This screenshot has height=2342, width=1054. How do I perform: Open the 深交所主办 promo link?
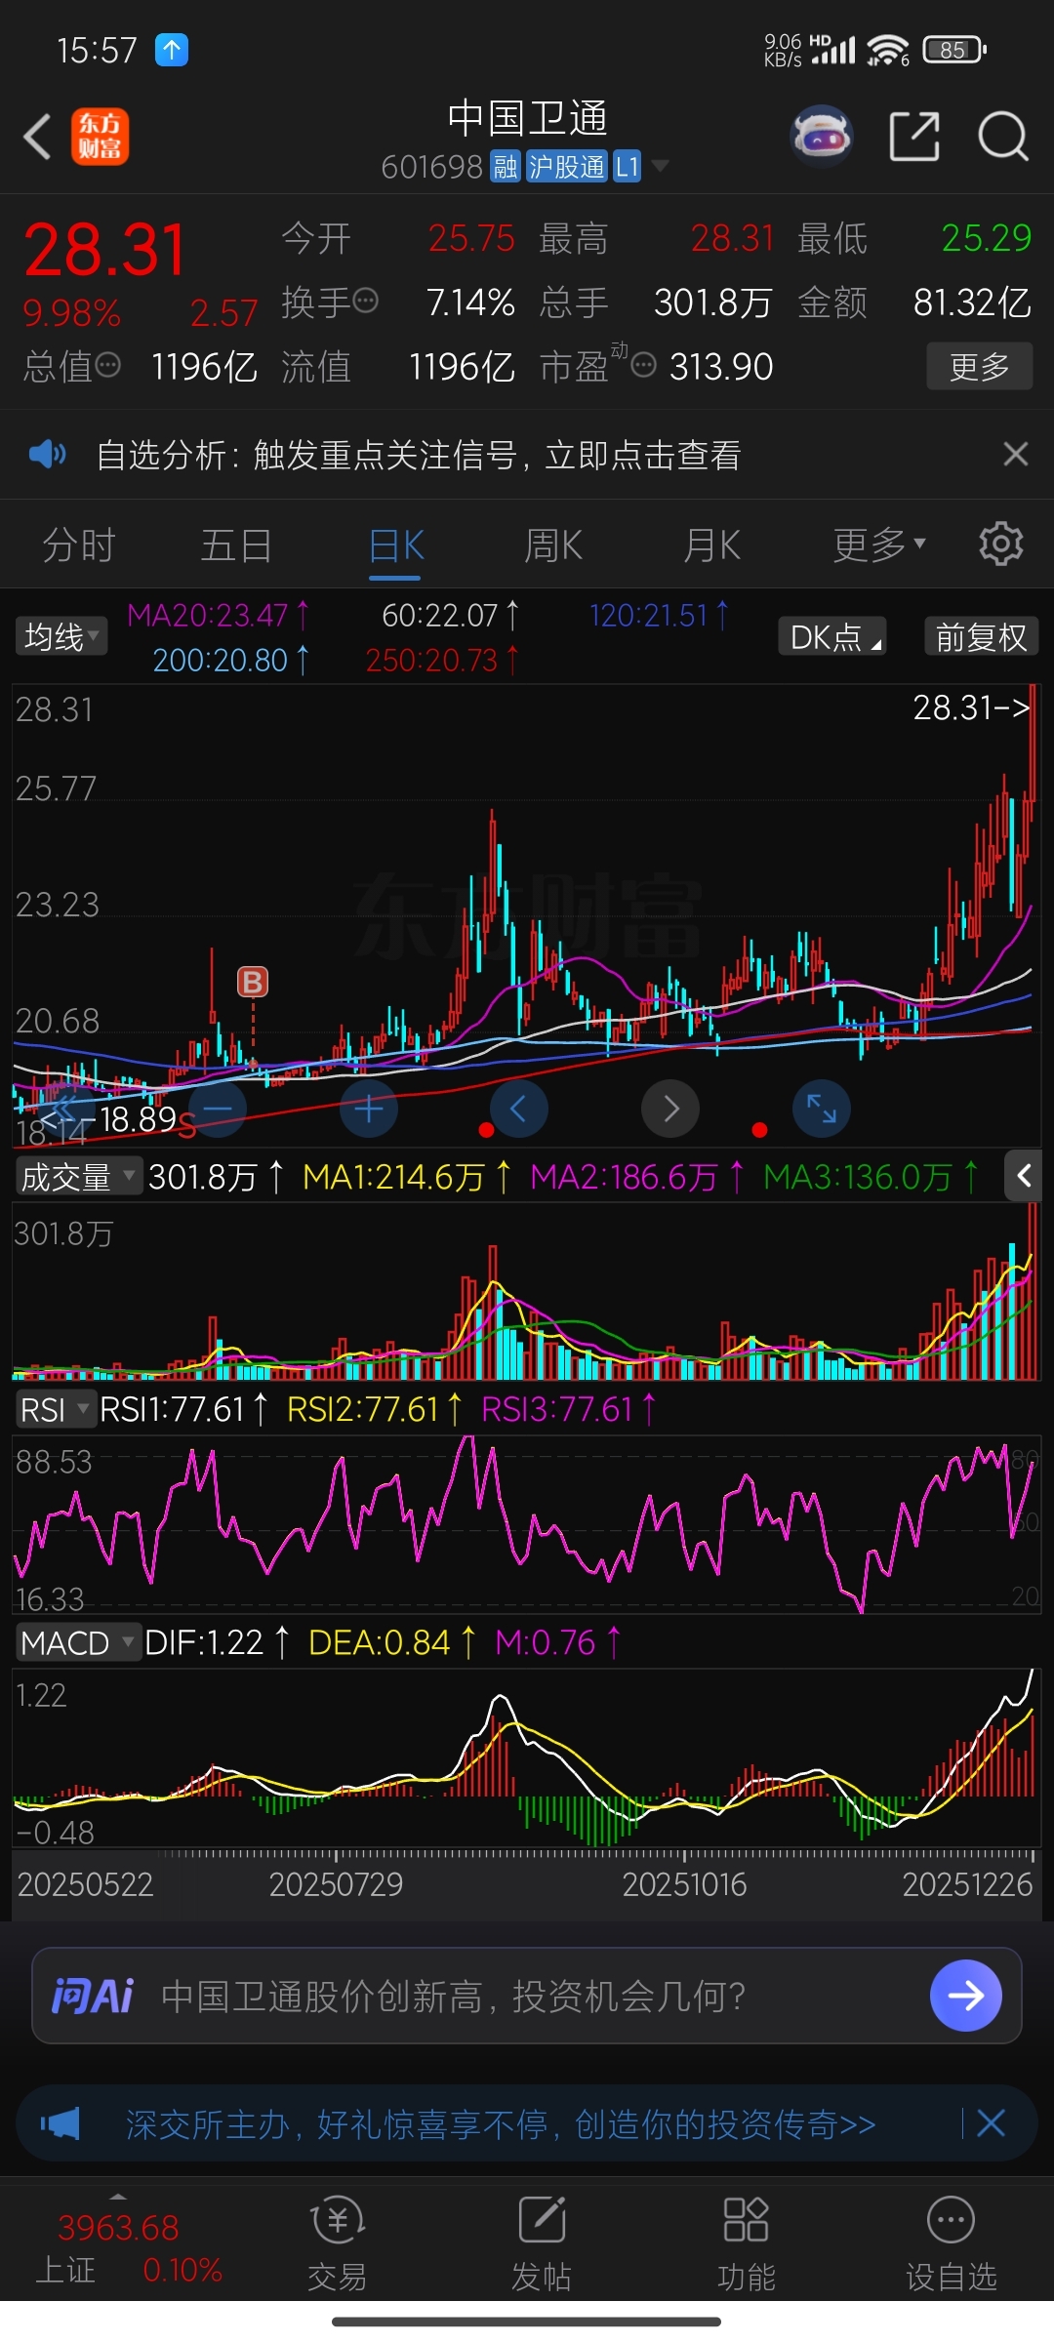coord(500,2123)
